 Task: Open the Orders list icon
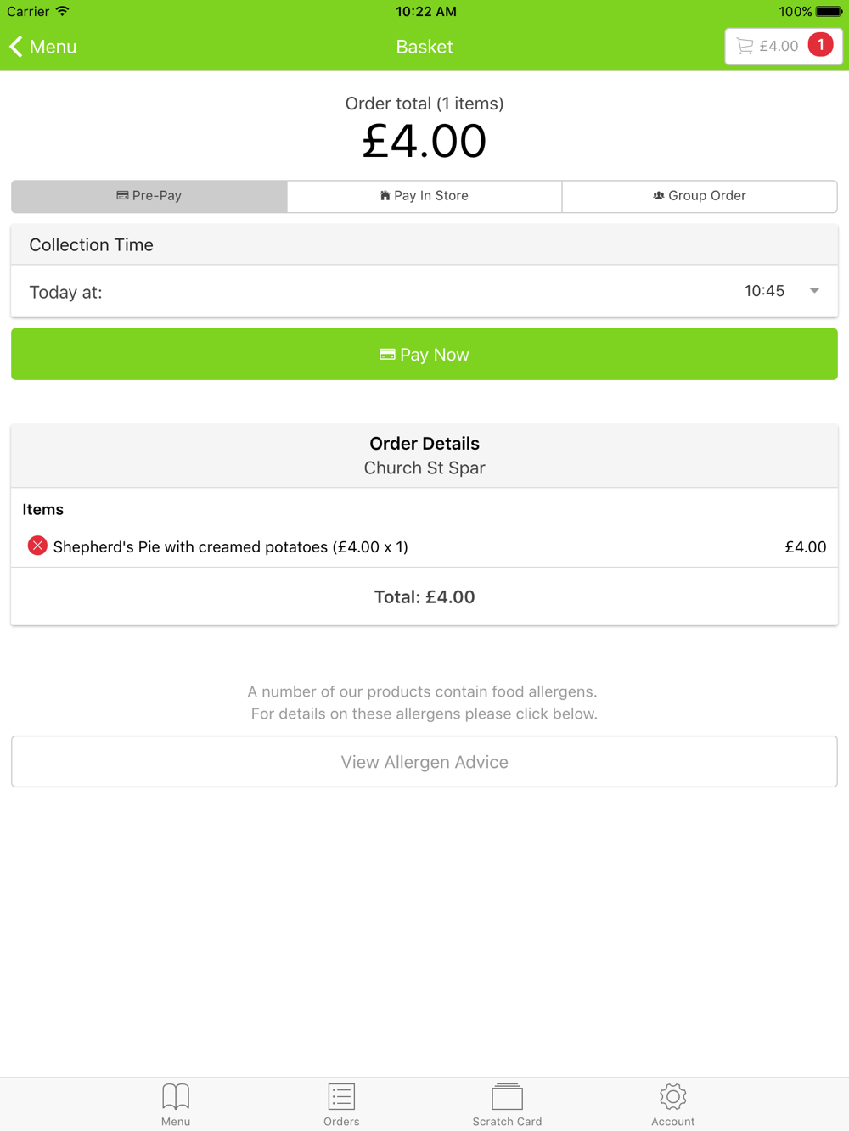pyautogui.click(x=341, y=1096)
